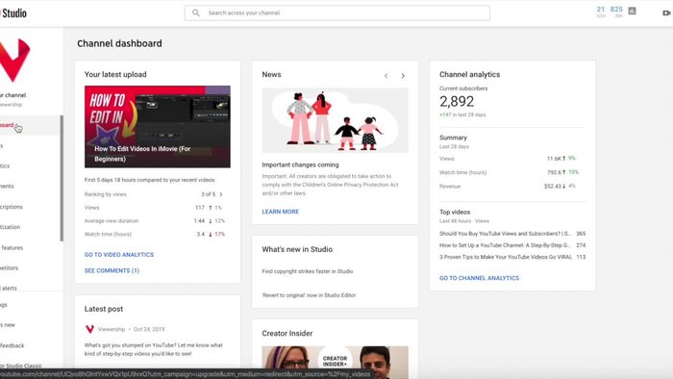Open GO TO CHANNEL ANALYTICS link

(479, 278)
